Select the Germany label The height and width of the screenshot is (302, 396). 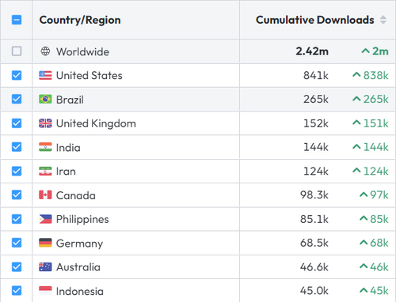[79, 243]
